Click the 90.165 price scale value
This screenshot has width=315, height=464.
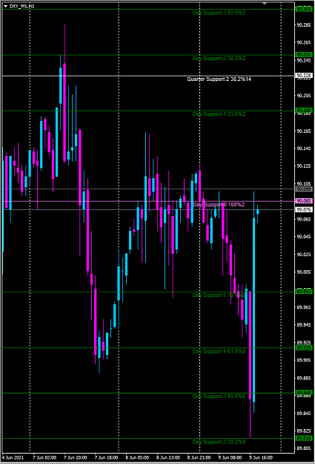pyautogui.click(x=304, y=131)
